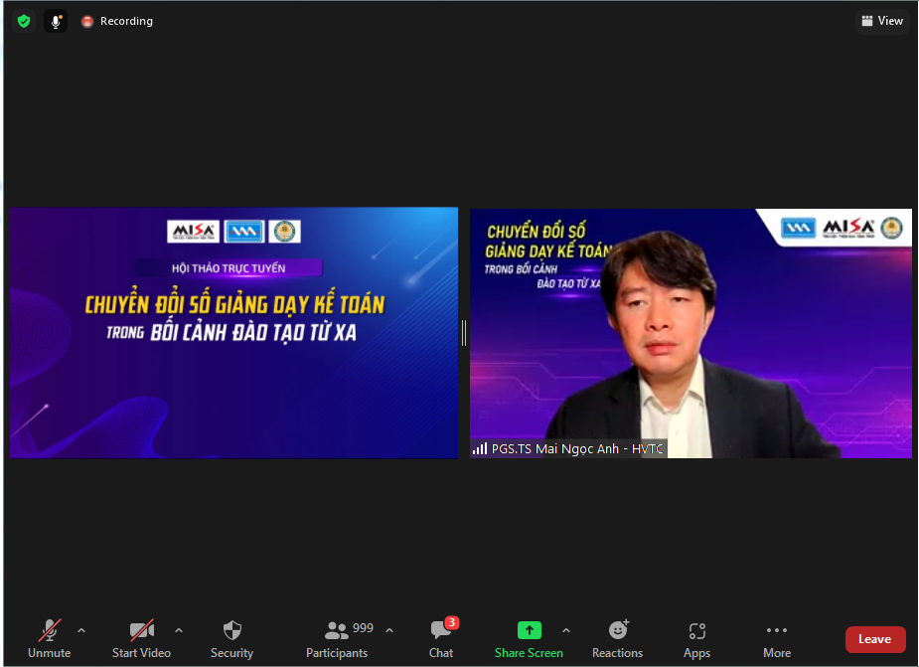The width and height of the screenshot is (919, 667).
Task: Start your video
Action: pos(141,639)
